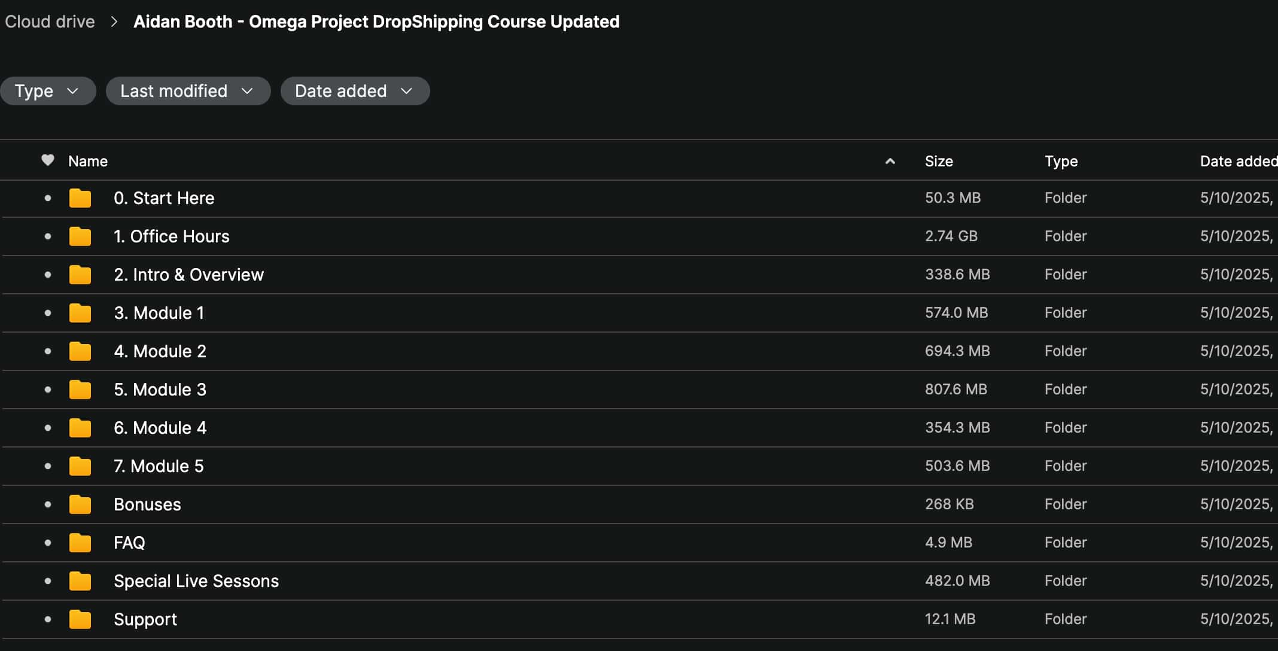Toggle favorite dot for 2. Intro & Overview
Screen dimensions: 1278x651
pos(48,275)
